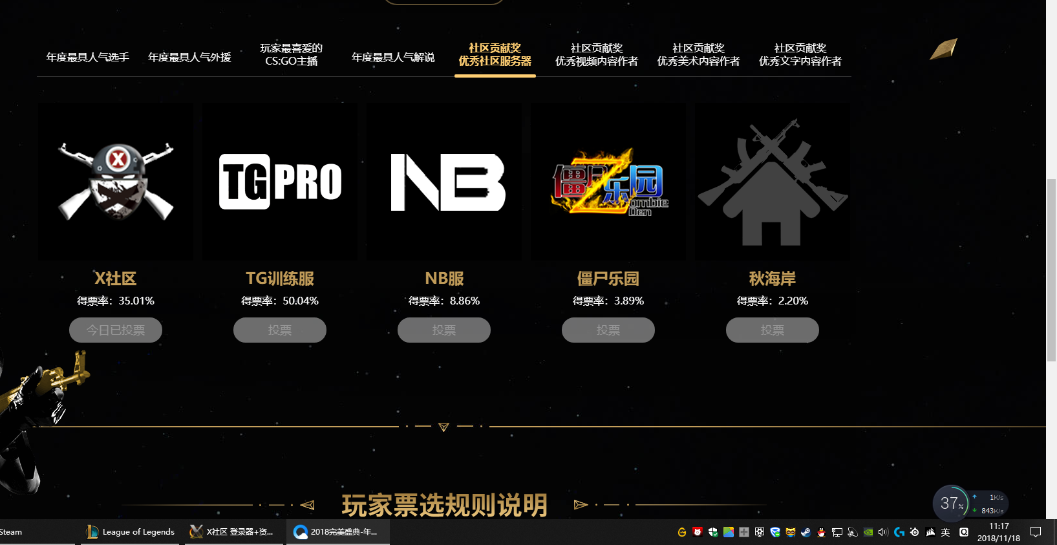Click the gray plus tray icon
The height and width of the screenshot is (545, 1057).
(x=744, y=532)
